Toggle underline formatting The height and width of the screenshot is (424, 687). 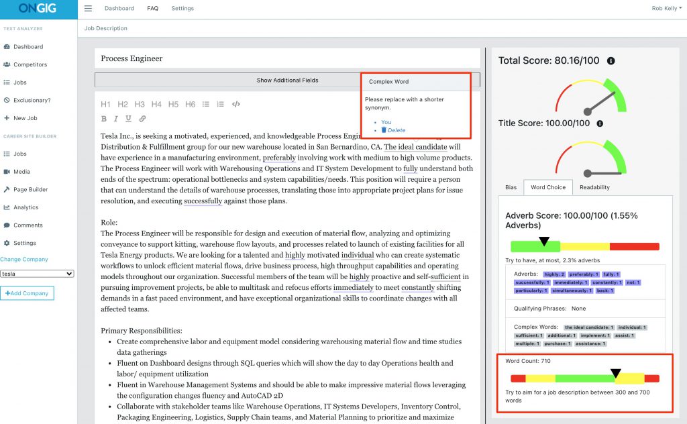click(128, 119)
